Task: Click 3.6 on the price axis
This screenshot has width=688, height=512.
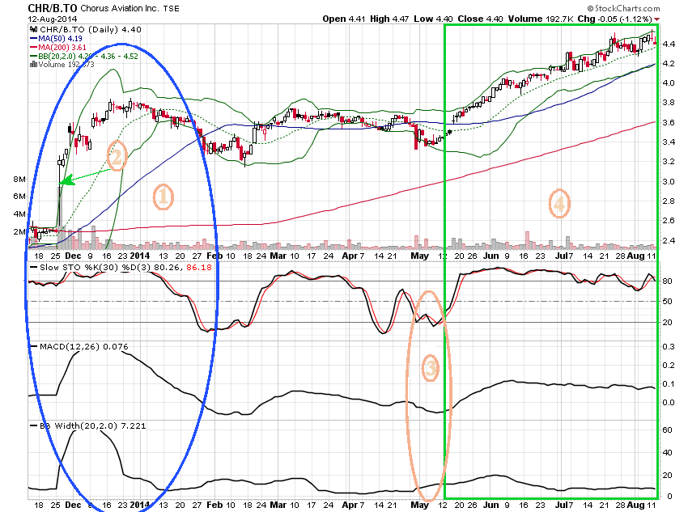Action: click(x=669, y=123)
